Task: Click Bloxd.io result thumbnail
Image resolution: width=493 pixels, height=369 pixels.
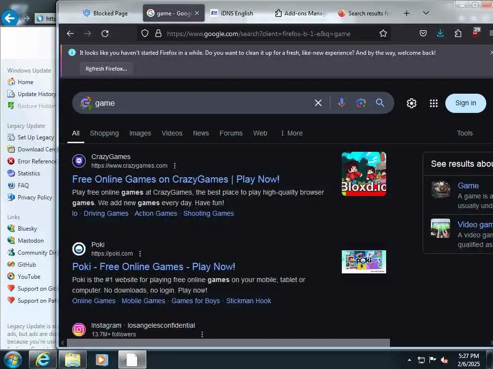Action: pyautogui.click(x=364, y=174)
